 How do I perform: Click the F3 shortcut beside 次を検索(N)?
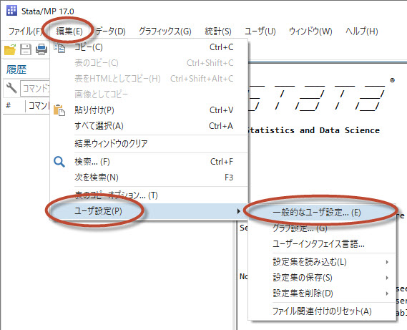[x=229, y=178]
